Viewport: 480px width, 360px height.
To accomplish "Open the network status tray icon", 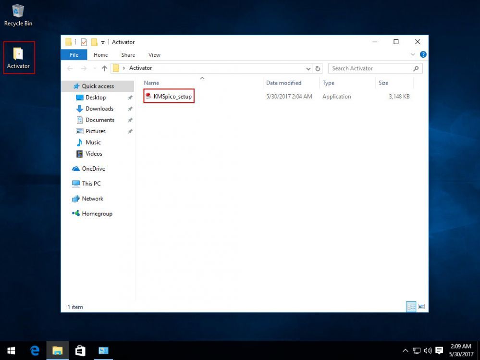I will [416, 351].
